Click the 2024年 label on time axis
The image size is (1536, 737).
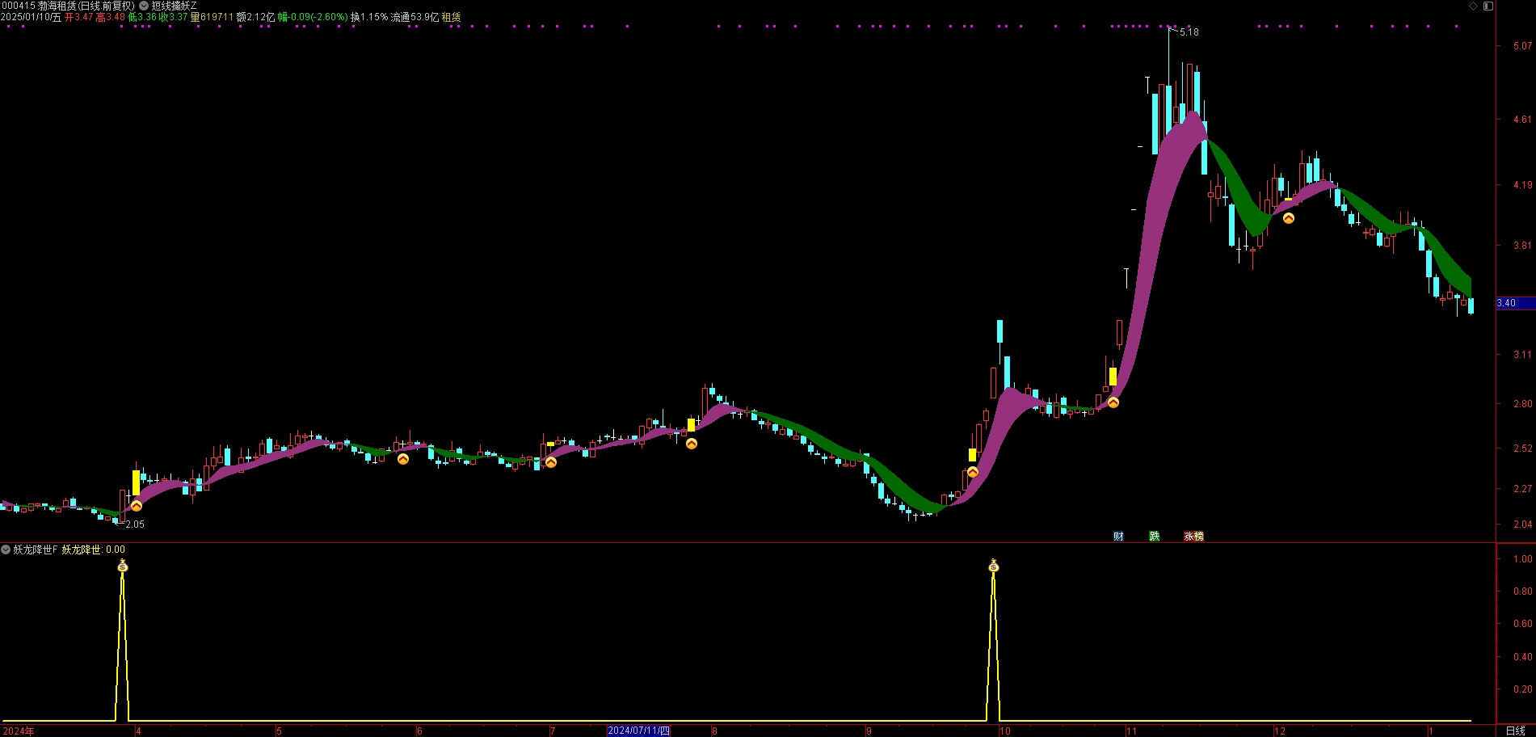click(19, 731)
